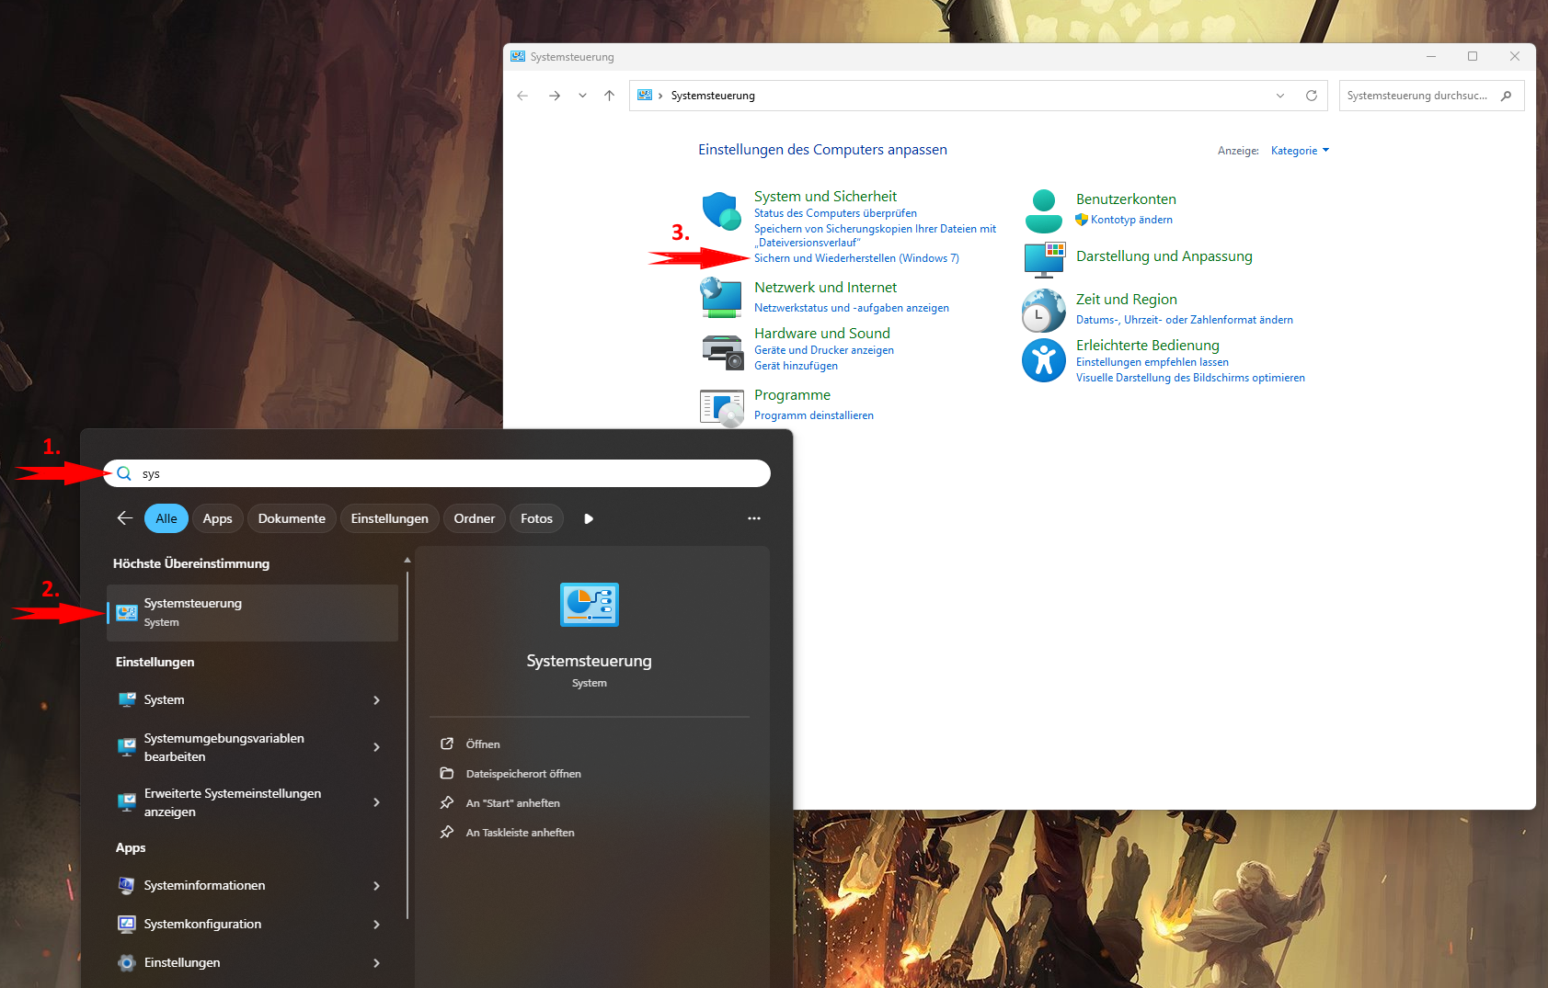Click the Systemsteuerung breadcrumb in address bar
Screen dimensions: 1548x988
tap(713, 96)
